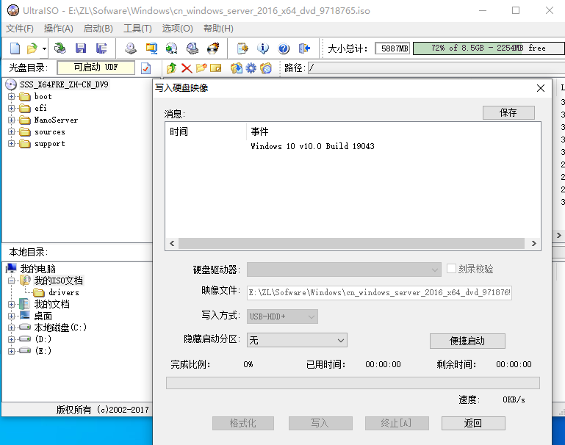The image size is (565, 445).
Task: Collapse the 我的ISO文档 tree node
Action: point(12,281)
